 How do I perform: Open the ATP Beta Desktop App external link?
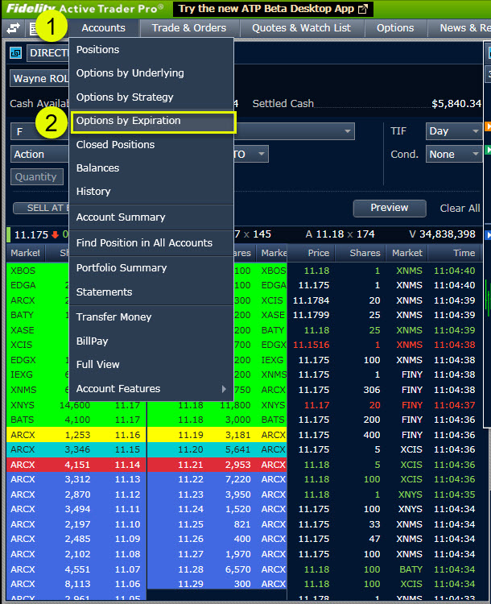pos(273,9)
